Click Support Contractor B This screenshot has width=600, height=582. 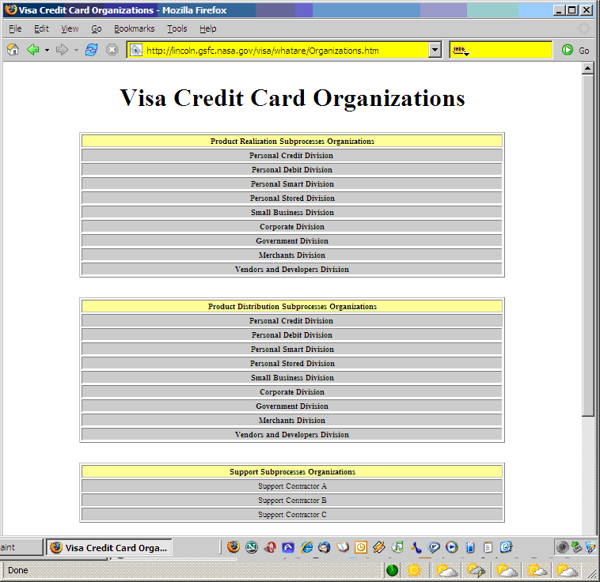point(291,501)
